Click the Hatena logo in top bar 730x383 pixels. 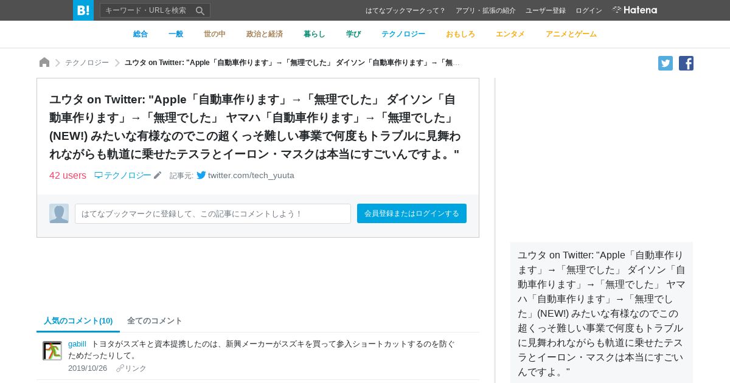[x=634, y=10]
